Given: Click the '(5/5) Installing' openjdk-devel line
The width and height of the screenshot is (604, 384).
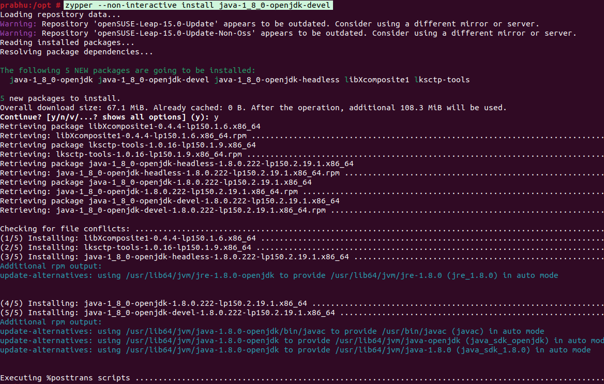Looking at the screenshot, I should coord(167,313).
